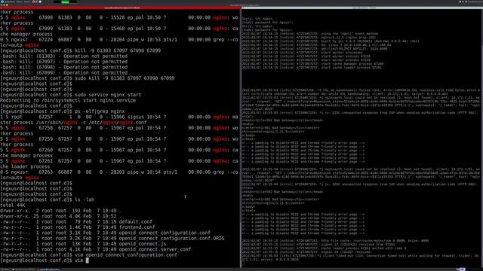Click the 'openid_connect.js' file name

click(143, 244)
